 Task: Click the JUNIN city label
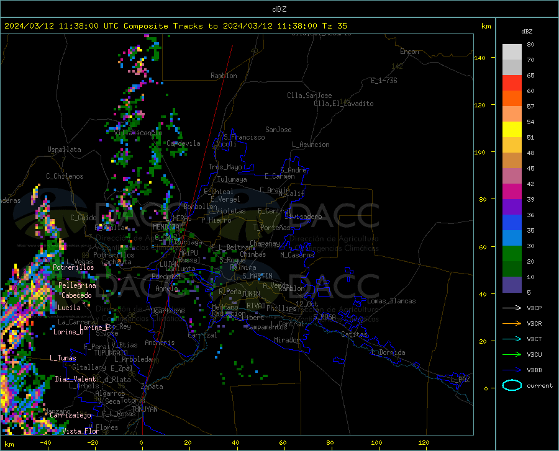(x=251, y=294)
